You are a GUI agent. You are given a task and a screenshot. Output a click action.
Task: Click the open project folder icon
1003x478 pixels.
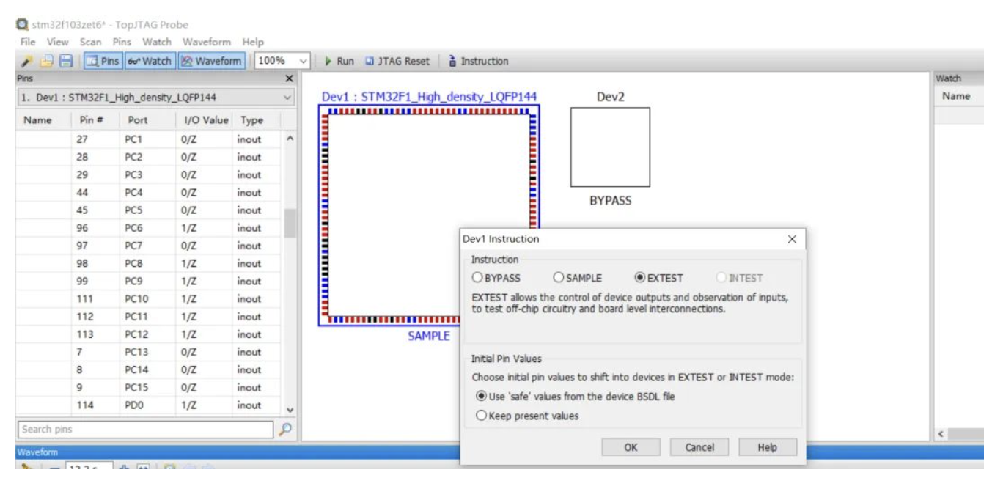pos(46,62)
